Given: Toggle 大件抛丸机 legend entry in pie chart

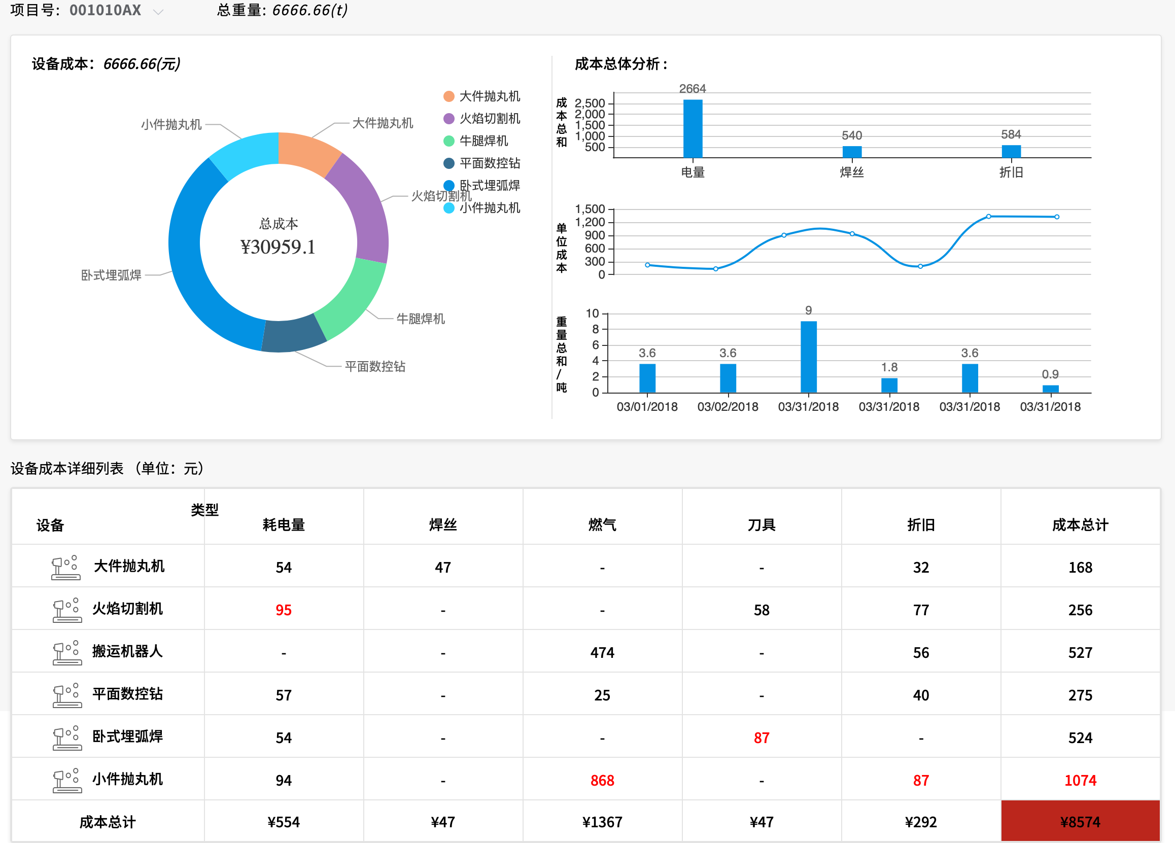Looking at the screenshot, I should (489, 96).
